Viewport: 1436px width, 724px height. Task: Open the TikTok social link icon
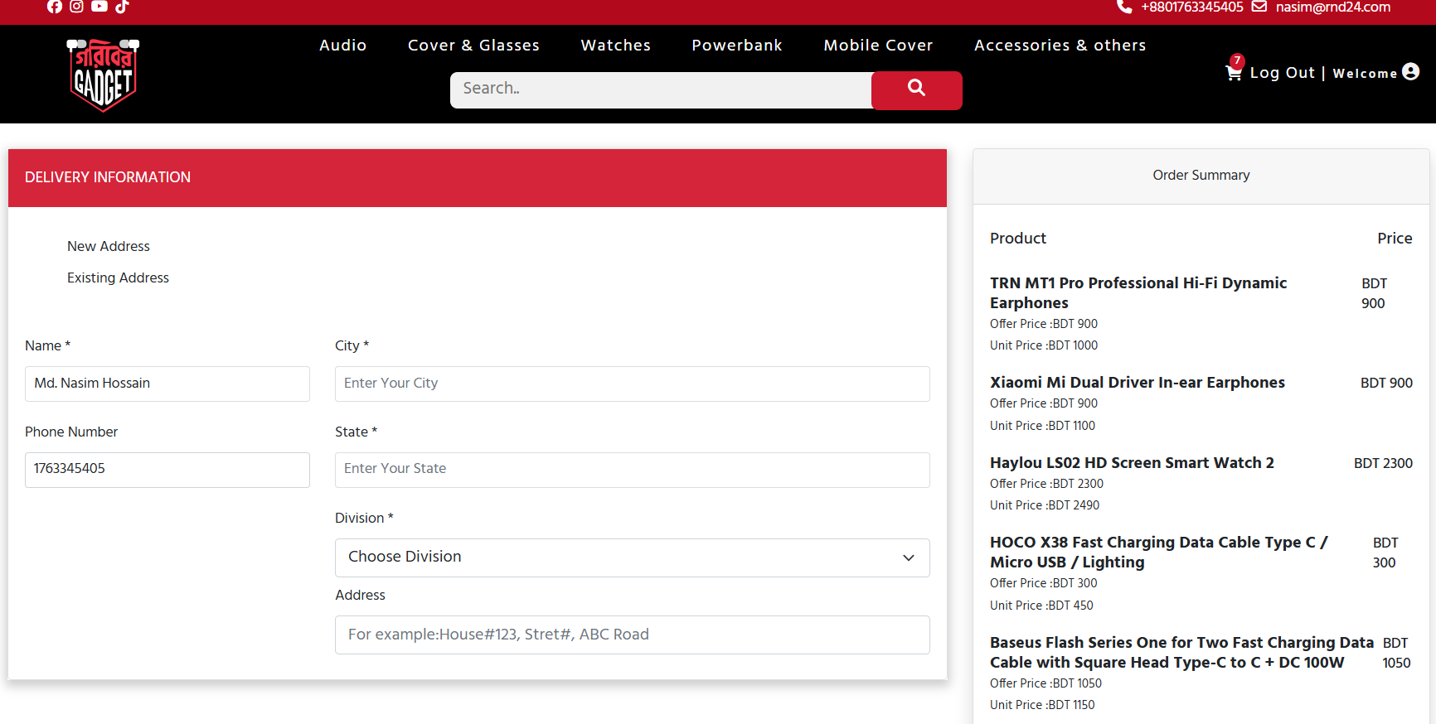122,7
